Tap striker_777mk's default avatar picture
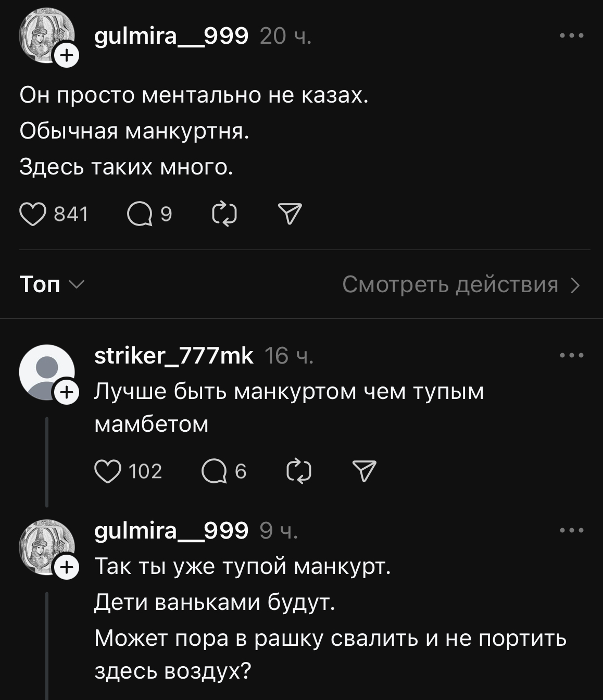Screen dimensions: 603x700 45,370
